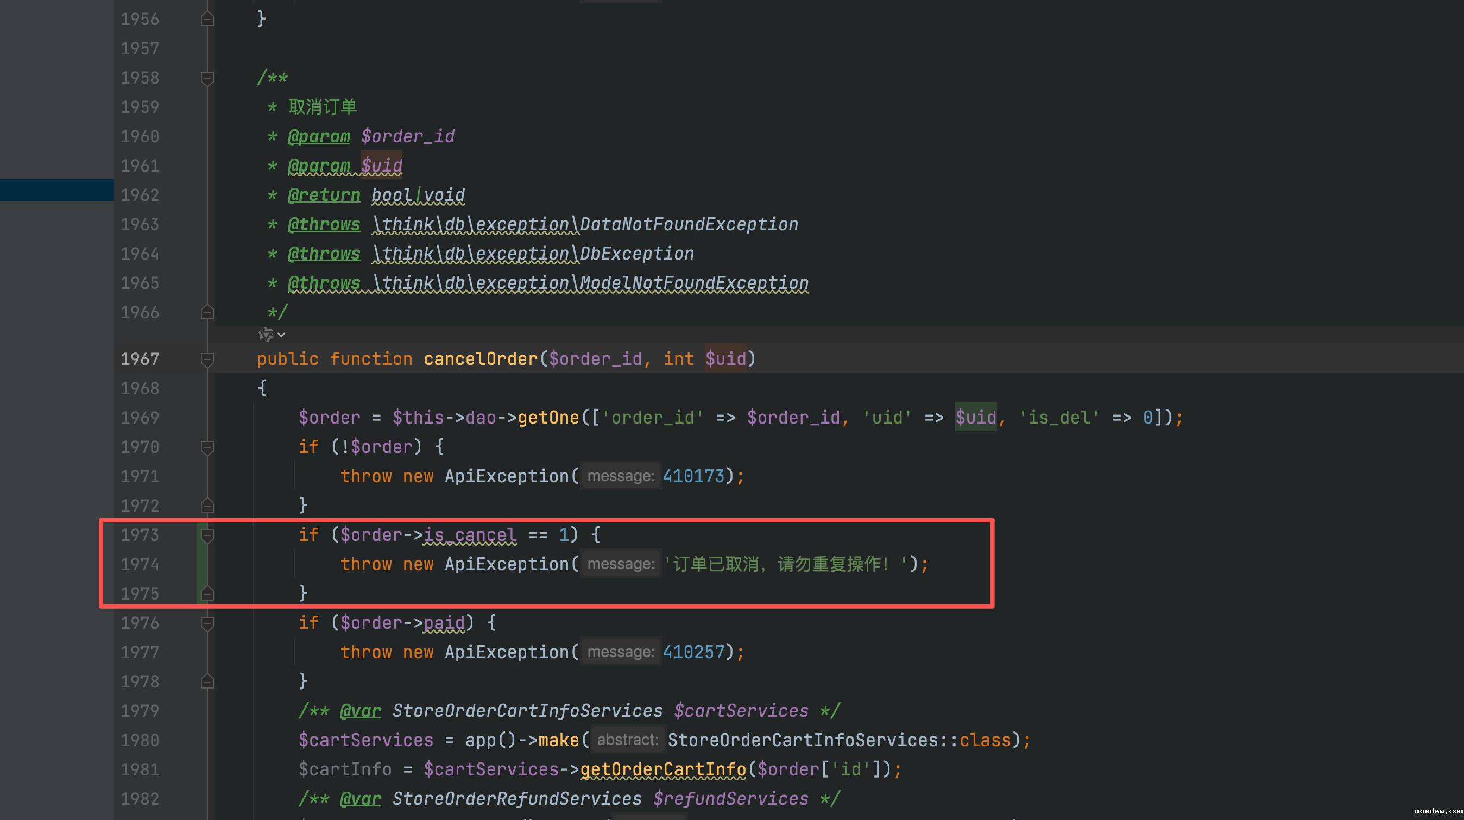Click the AI assistant icon above cancelOrder

265,335
